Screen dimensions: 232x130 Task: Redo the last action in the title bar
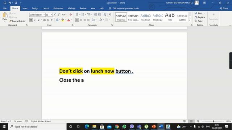point(16,3)
